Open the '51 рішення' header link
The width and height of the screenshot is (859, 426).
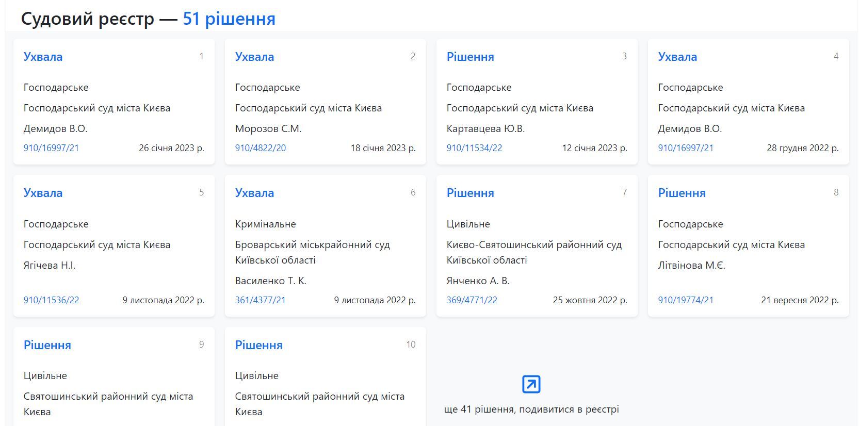point(229,19)
